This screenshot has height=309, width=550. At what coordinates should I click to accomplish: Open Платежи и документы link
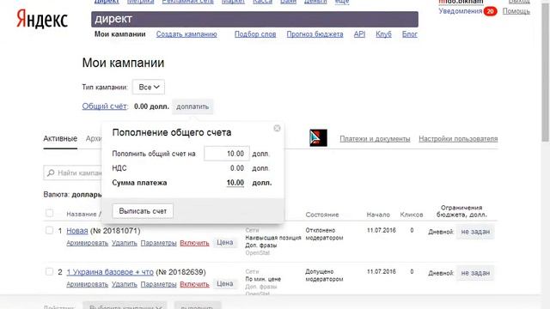375,139
